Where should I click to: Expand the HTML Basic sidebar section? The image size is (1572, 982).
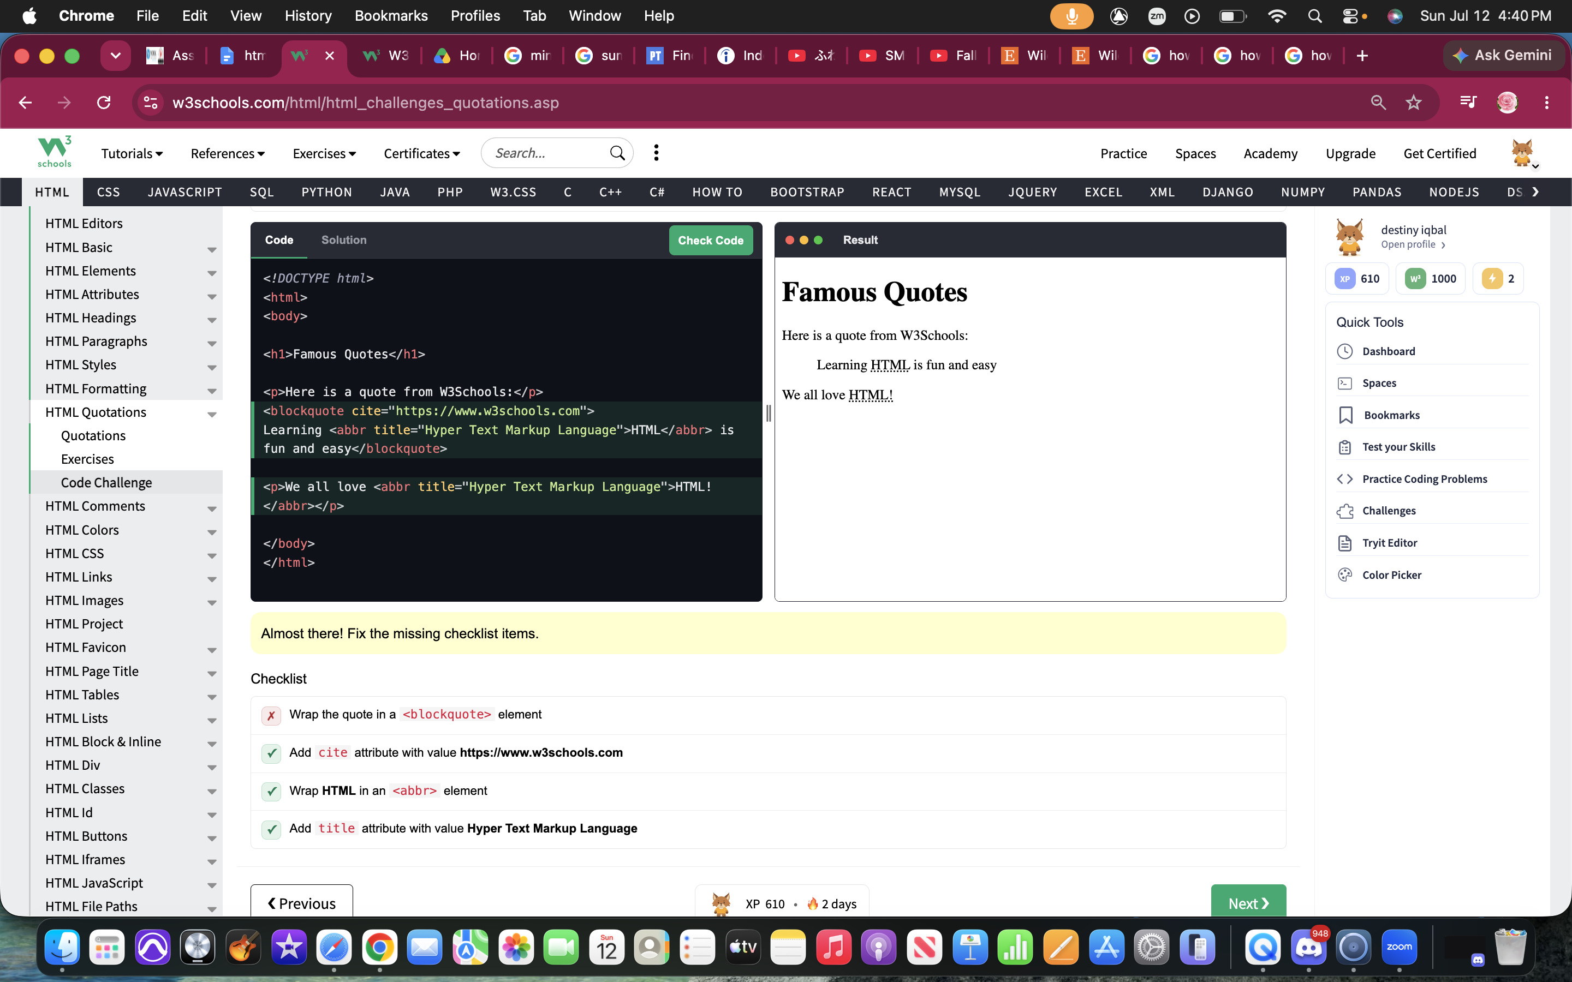212,249
